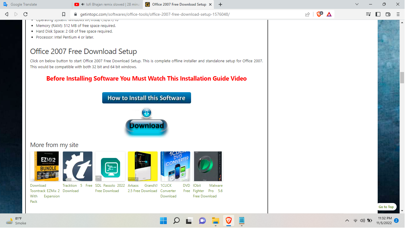407x230 pixels.
Task: Follow 1CLICK DVD Converter Free Download link
Action: tap(175, 191)
